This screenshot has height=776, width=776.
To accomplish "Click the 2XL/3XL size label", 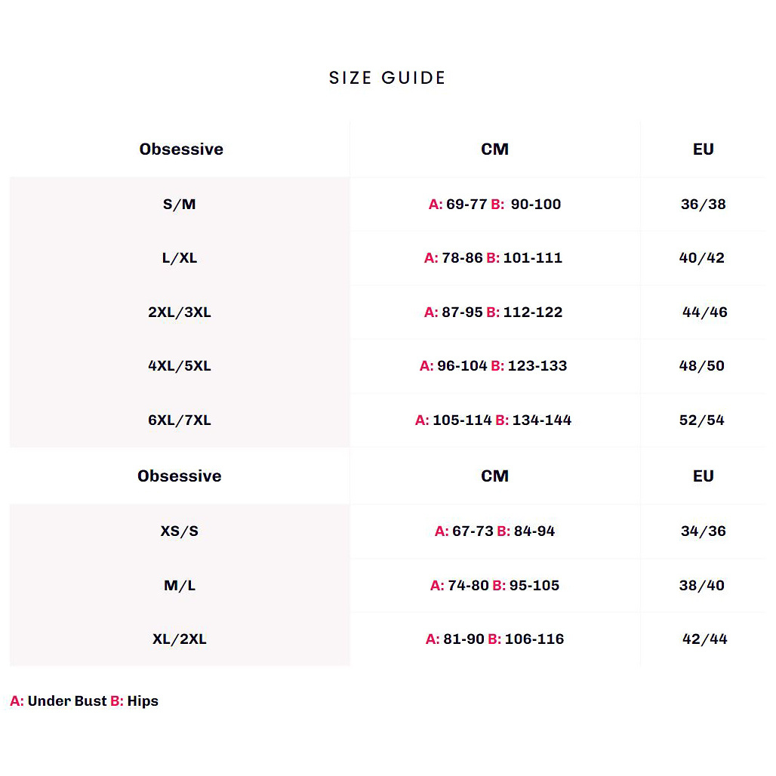I will point(180,312).
